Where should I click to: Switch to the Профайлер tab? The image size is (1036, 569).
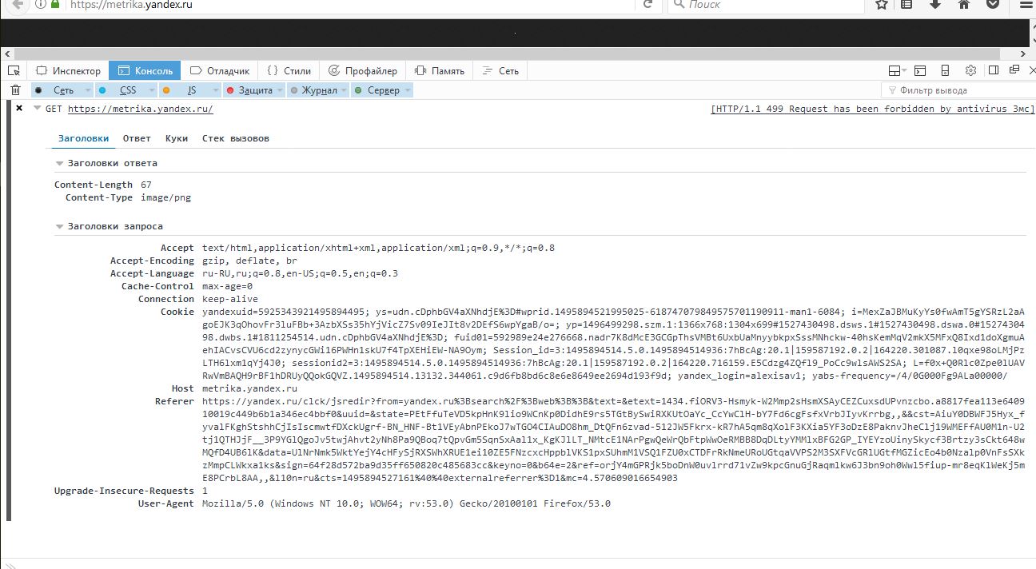click(x=362, y=70)
